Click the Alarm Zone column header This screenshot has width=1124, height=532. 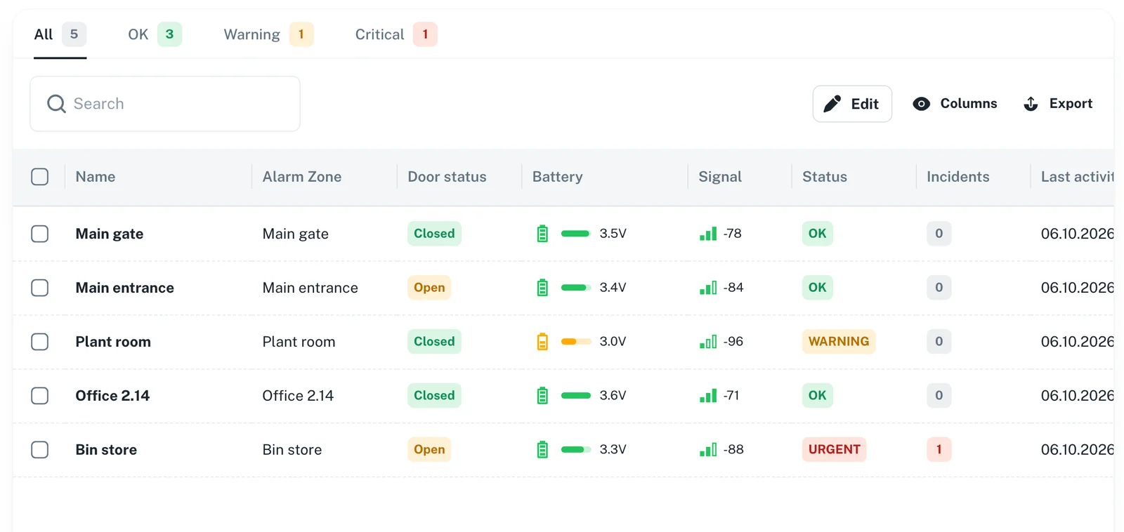point(302,177)
